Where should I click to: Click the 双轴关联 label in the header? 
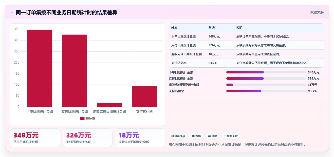point(317,12)
